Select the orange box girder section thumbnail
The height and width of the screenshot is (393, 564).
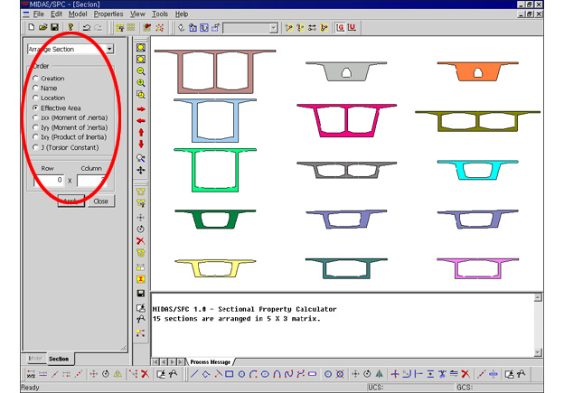coord(465,71)
